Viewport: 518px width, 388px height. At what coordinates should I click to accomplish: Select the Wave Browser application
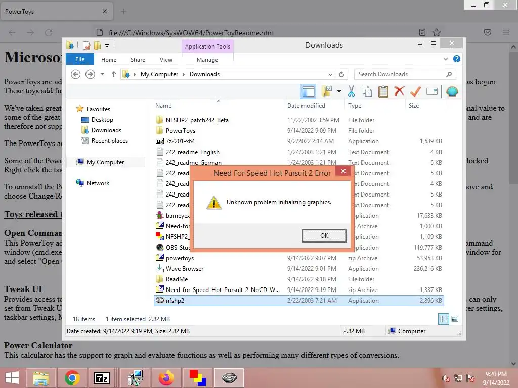(298, 269)
